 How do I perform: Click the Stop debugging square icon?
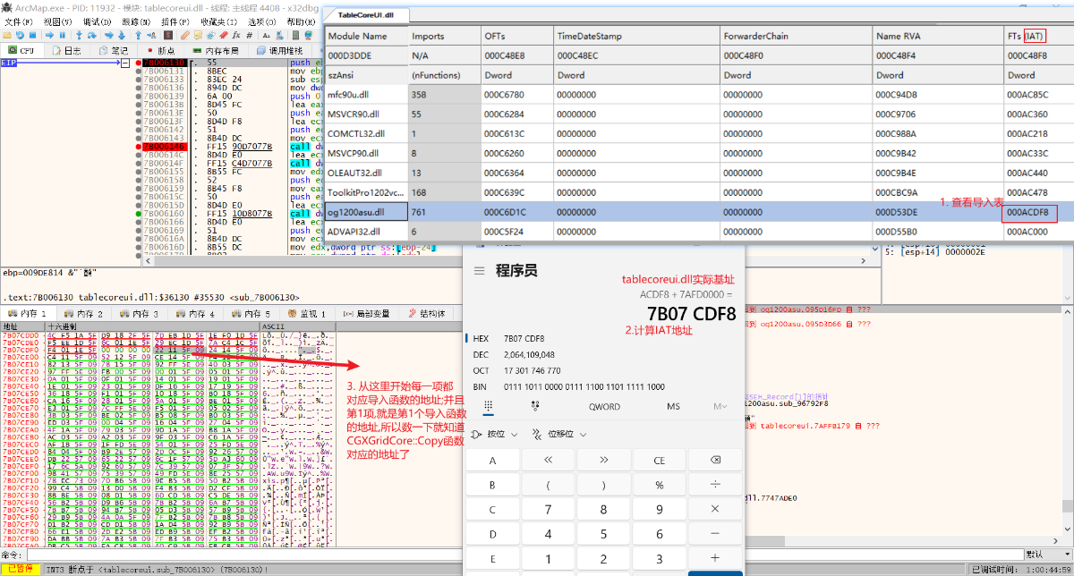pos(33,36)
